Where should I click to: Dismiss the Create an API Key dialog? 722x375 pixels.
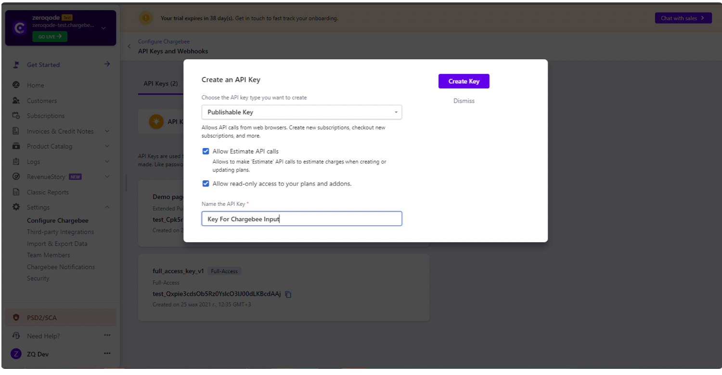click(x=464, y=101)
